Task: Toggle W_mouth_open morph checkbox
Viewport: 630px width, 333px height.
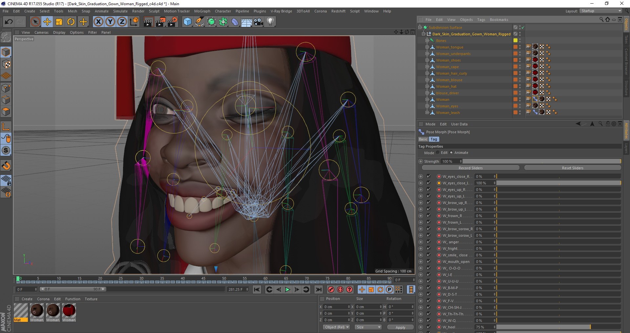Action: 429,261
